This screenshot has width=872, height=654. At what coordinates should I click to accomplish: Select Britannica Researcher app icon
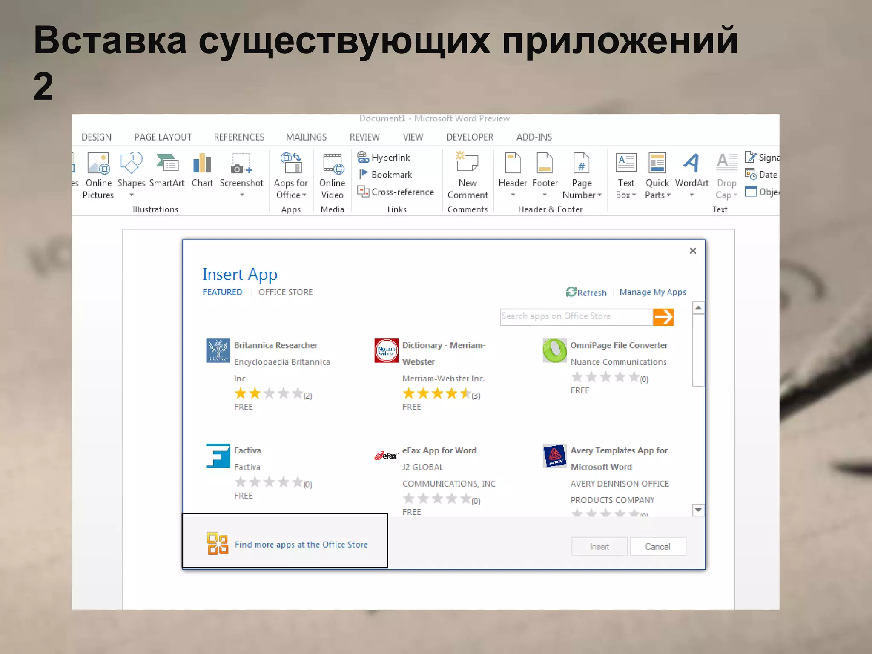(x=218, y=350)
